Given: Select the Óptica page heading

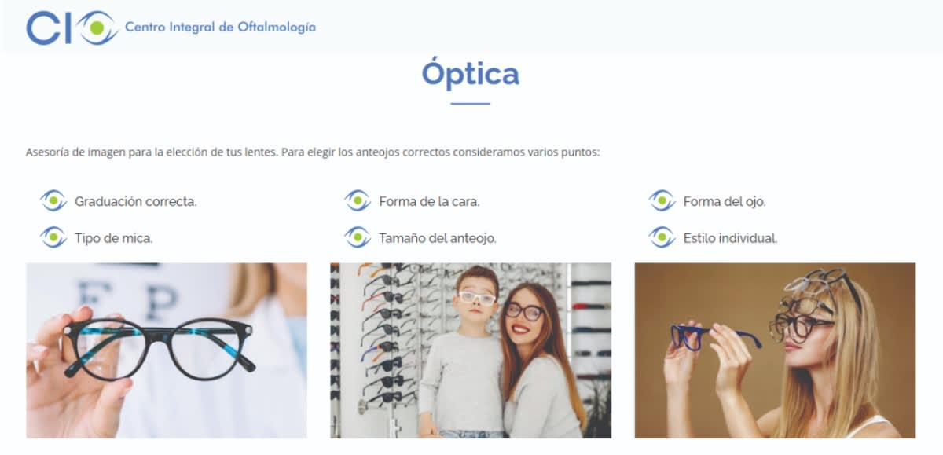Looking at the screenshot, I should point(470,74).
